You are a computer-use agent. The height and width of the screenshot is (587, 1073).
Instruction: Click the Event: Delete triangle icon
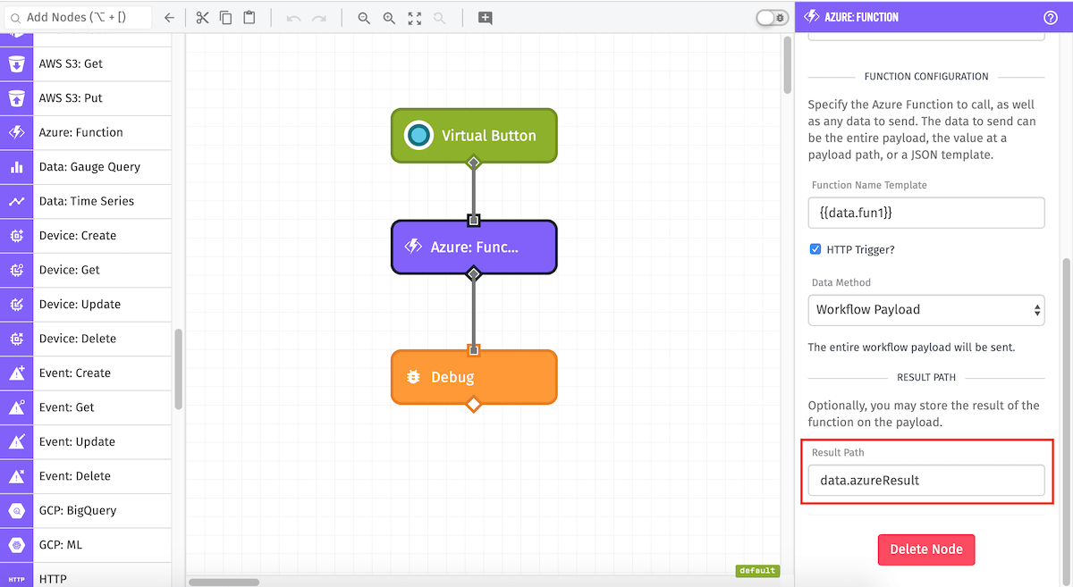pos(16,476)
